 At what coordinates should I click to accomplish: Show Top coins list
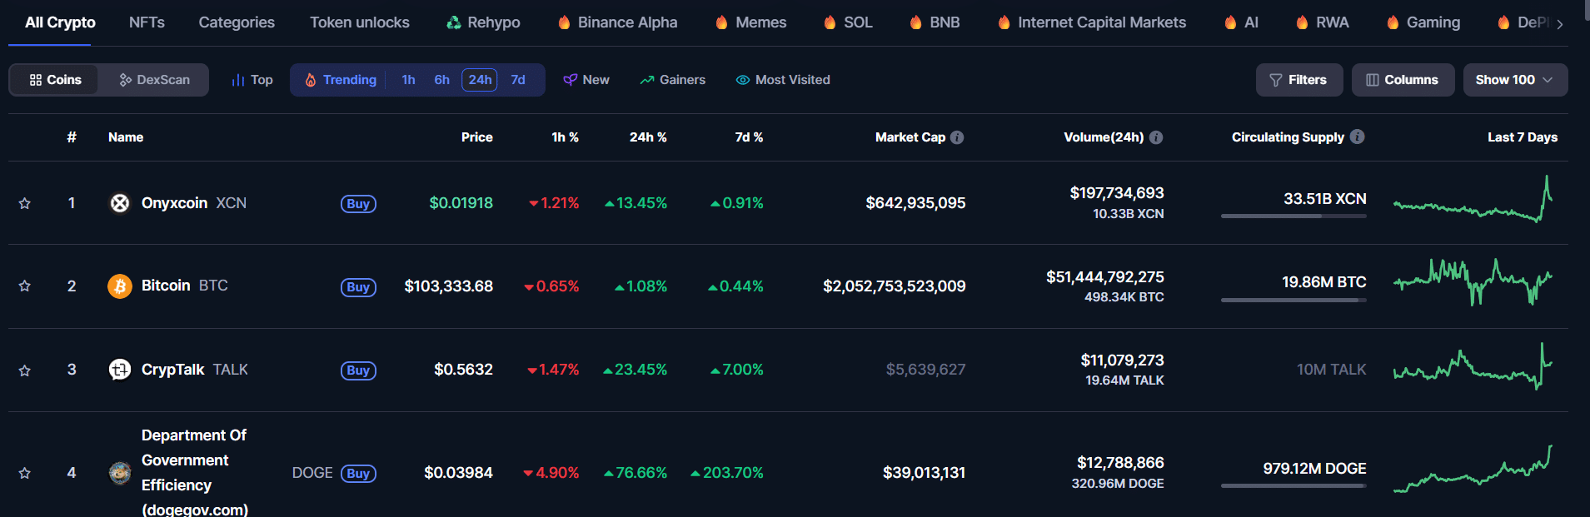click(x=252, y=80)
